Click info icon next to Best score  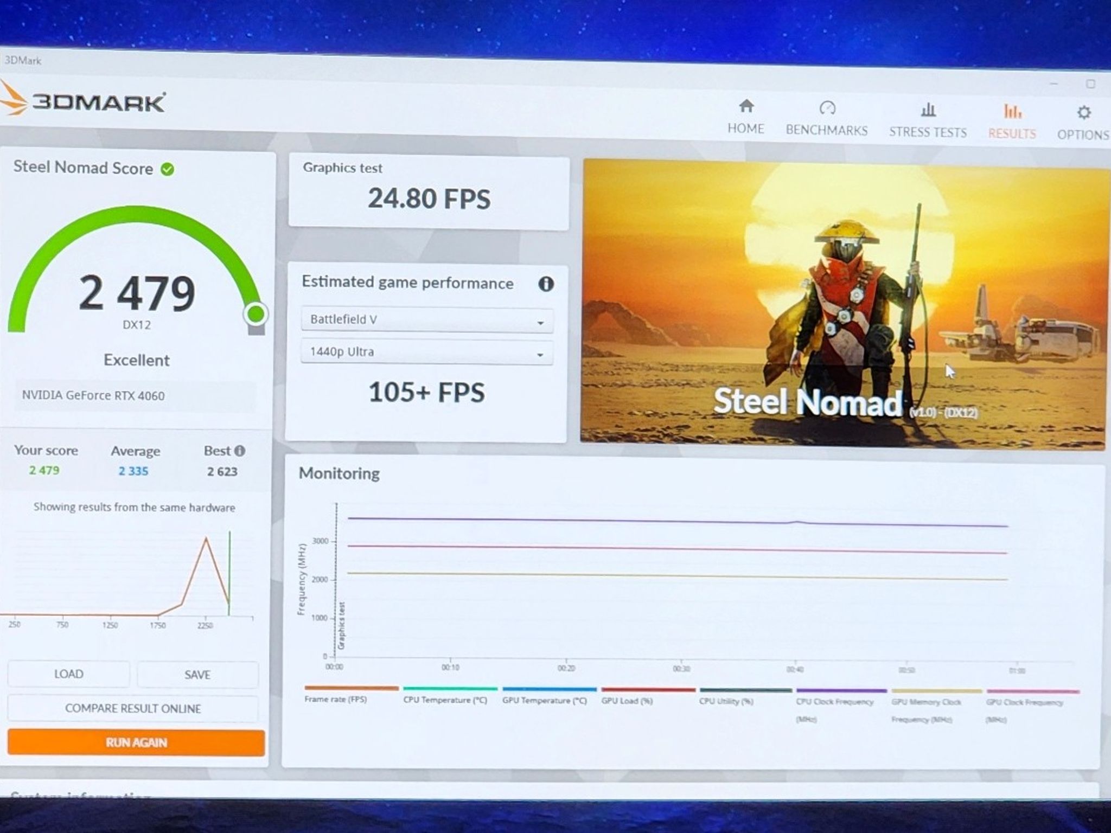coord(240,451)
